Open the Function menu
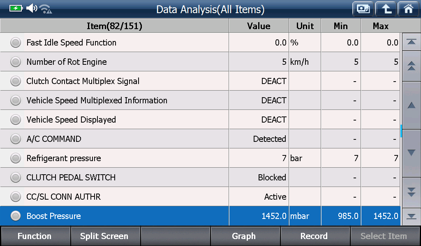Screen dimensions: 421x246 click(x=35, y=236)
